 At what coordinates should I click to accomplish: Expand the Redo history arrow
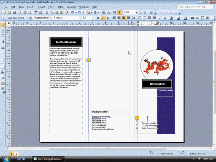pos(83,13)
